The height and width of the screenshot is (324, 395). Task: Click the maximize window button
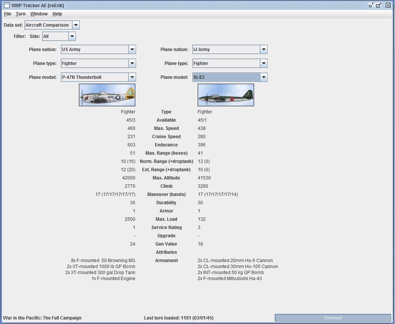tap(378, 5)
